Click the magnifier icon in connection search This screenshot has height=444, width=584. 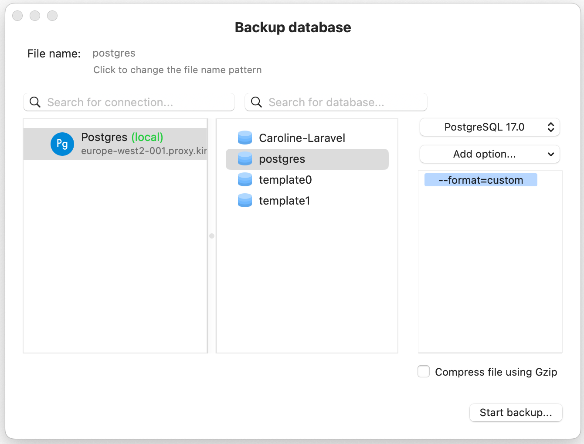coord(35,102)
